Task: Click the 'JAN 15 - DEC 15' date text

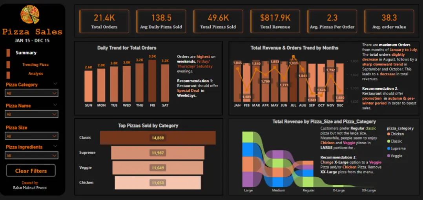Action: [32, 41]
